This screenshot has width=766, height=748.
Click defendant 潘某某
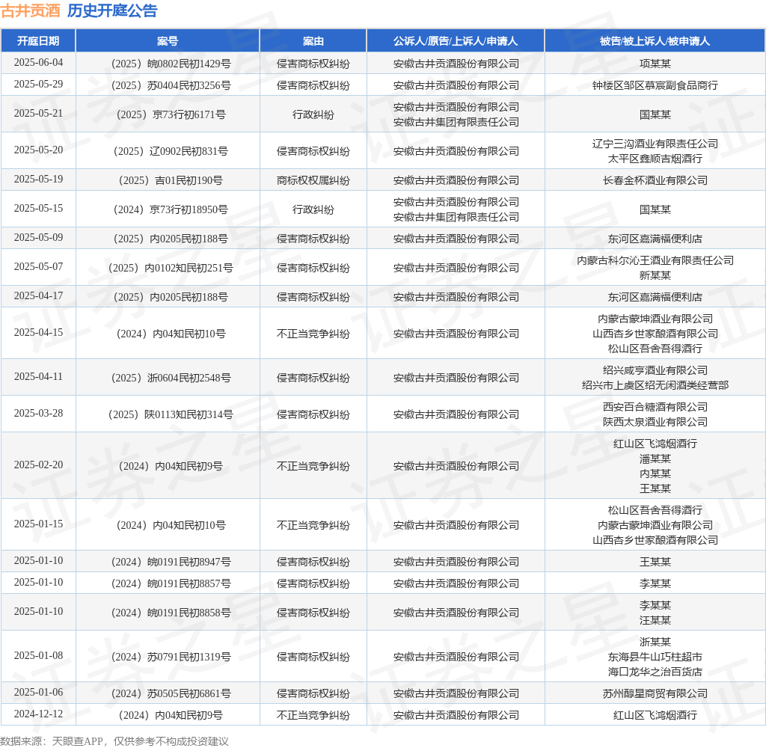click(x=655, y=459)
